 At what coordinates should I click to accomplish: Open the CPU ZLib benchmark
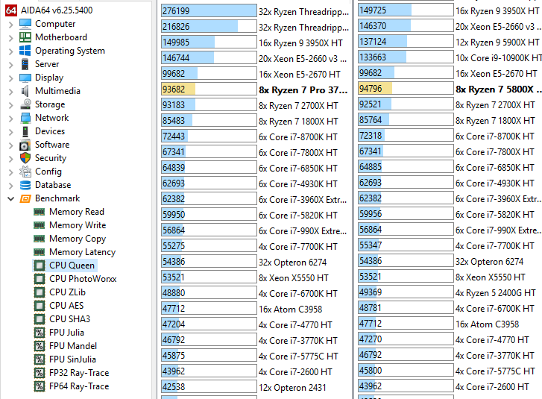click(x=67, y=292)
